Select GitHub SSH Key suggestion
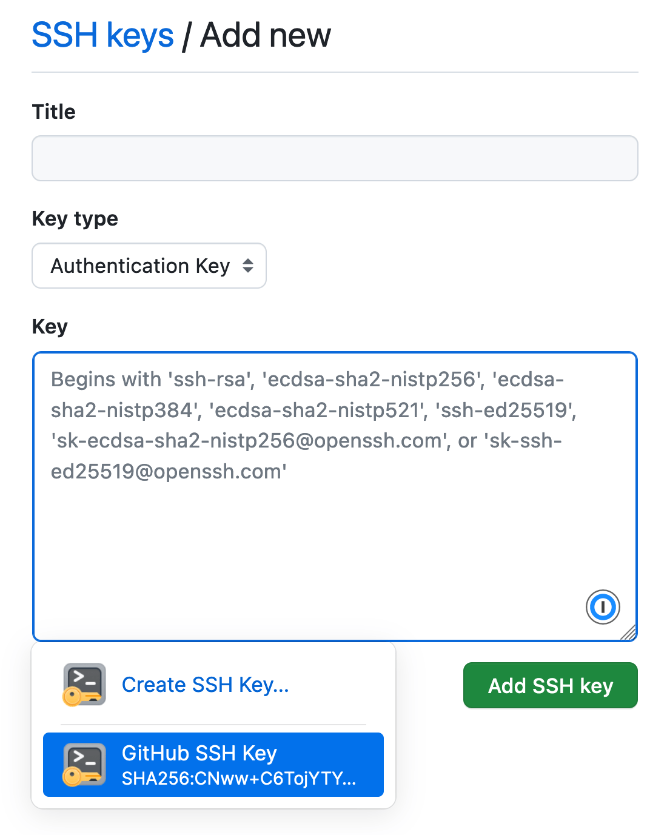Viewport: 667px width, 835px height. (x=213, y=765)
